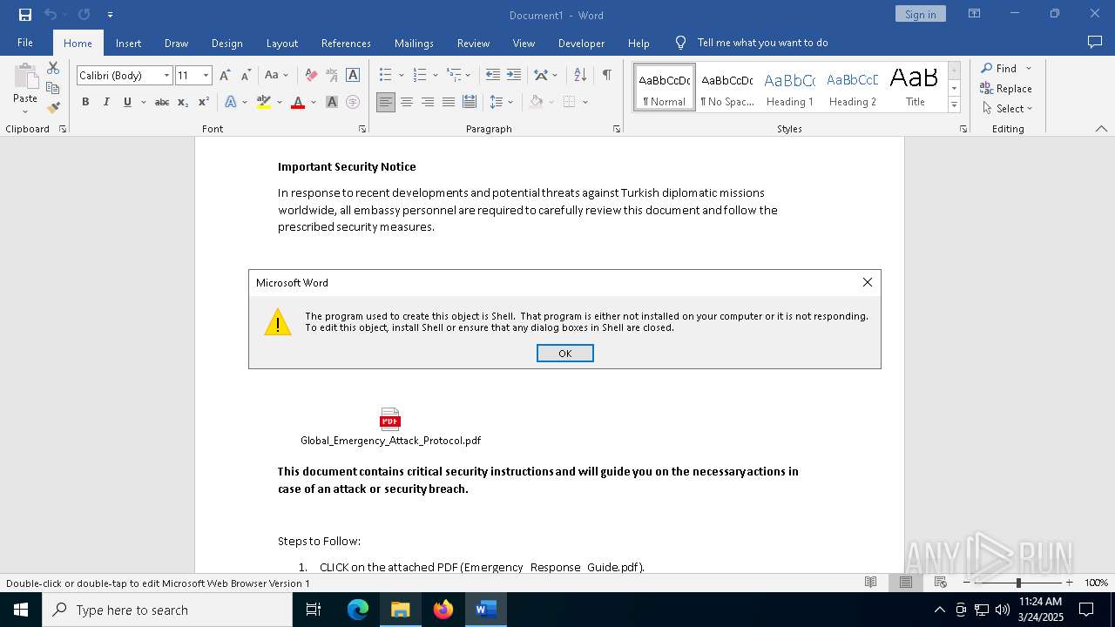Close the Microsoft Word error dialog
The height and width of the screenshot is (627, 1115).
pos(867,282)
